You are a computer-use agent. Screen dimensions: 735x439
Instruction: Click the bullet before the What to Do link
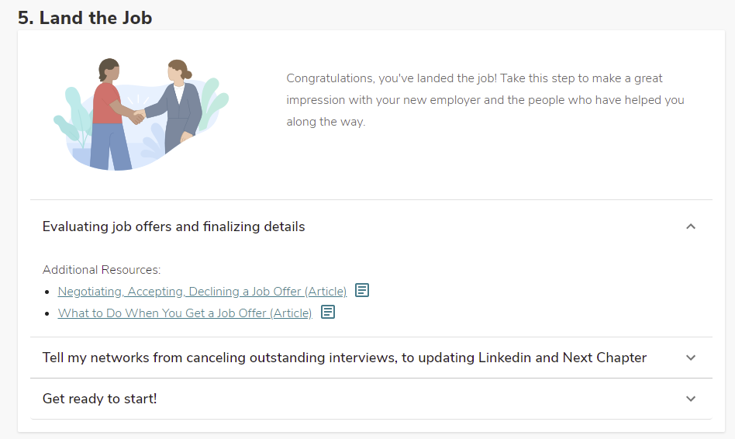tap(49, 314)
